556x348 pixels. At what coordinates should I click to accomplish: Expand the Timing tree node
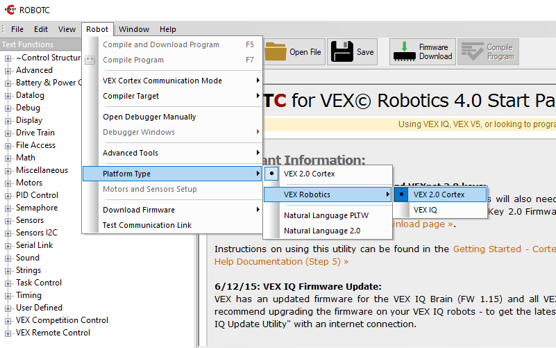[x=8, y=296]
